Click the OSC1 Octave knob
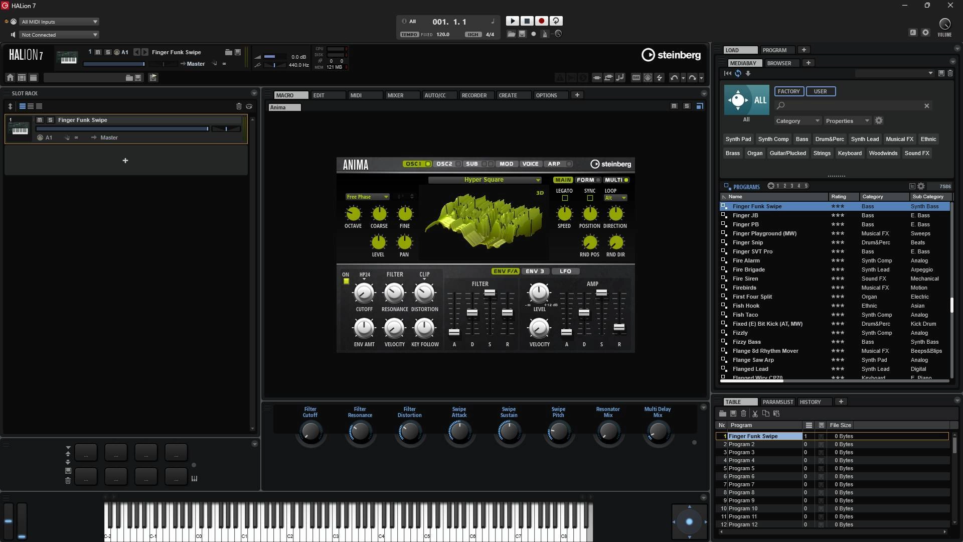This screenshot has height=542, width=963. point(353,214)
